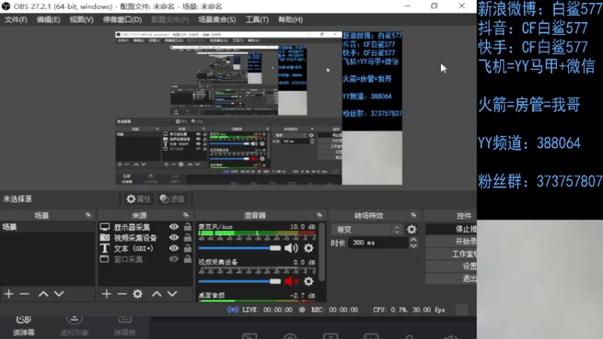The height and width of the screenshot is (339, 603).
Task: Pop out the 来源 dock panel
Action: pyautogui.click(x=185, y=215)
